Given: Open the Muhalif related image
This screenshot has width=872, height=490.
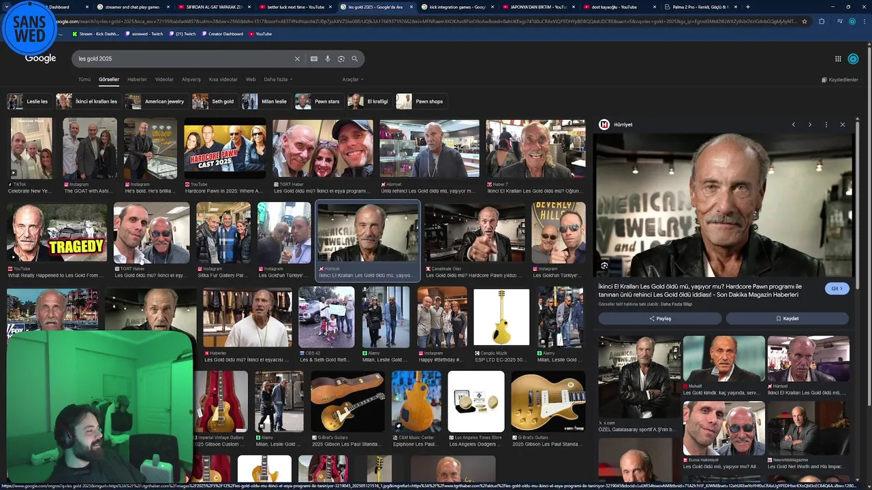Looking at the screenshot, I should 723,359.
